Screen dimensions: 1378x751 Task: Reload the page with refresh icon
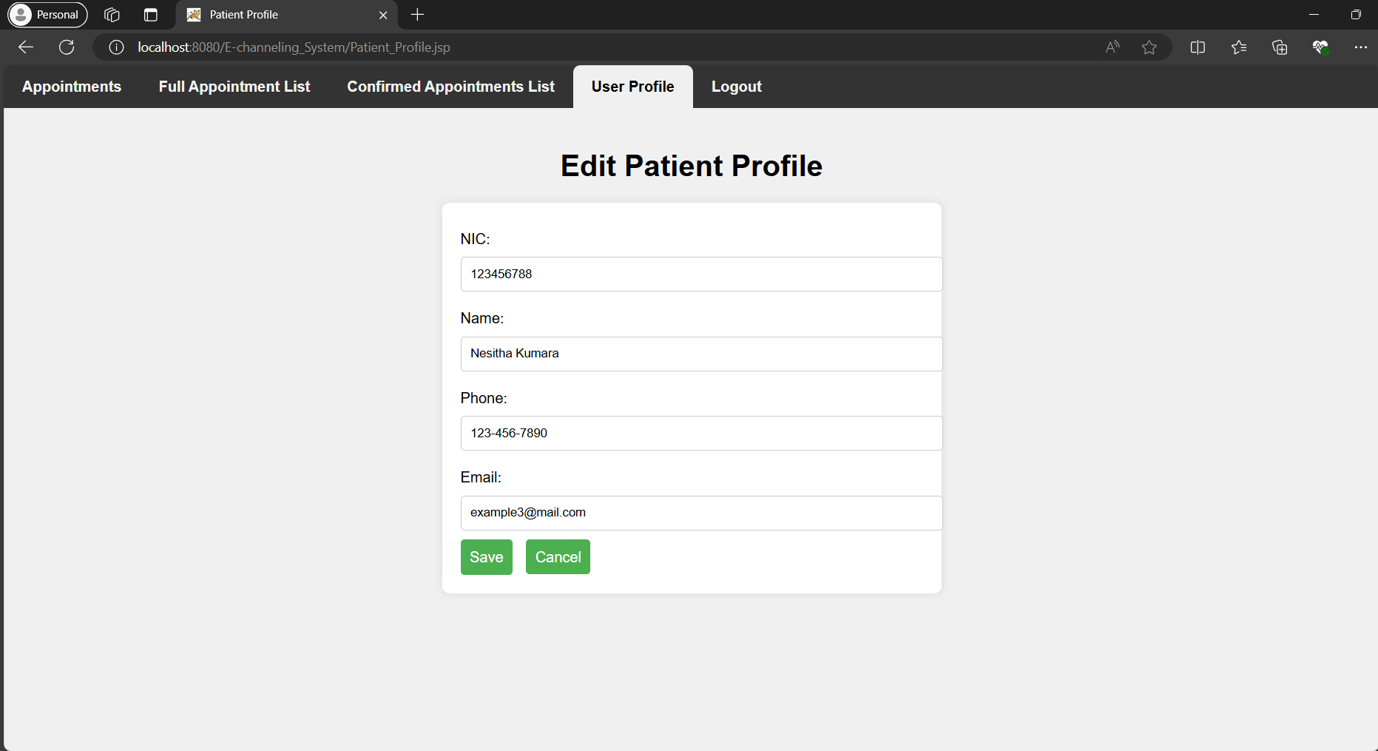pyautogui.click(x=67, y=47)
